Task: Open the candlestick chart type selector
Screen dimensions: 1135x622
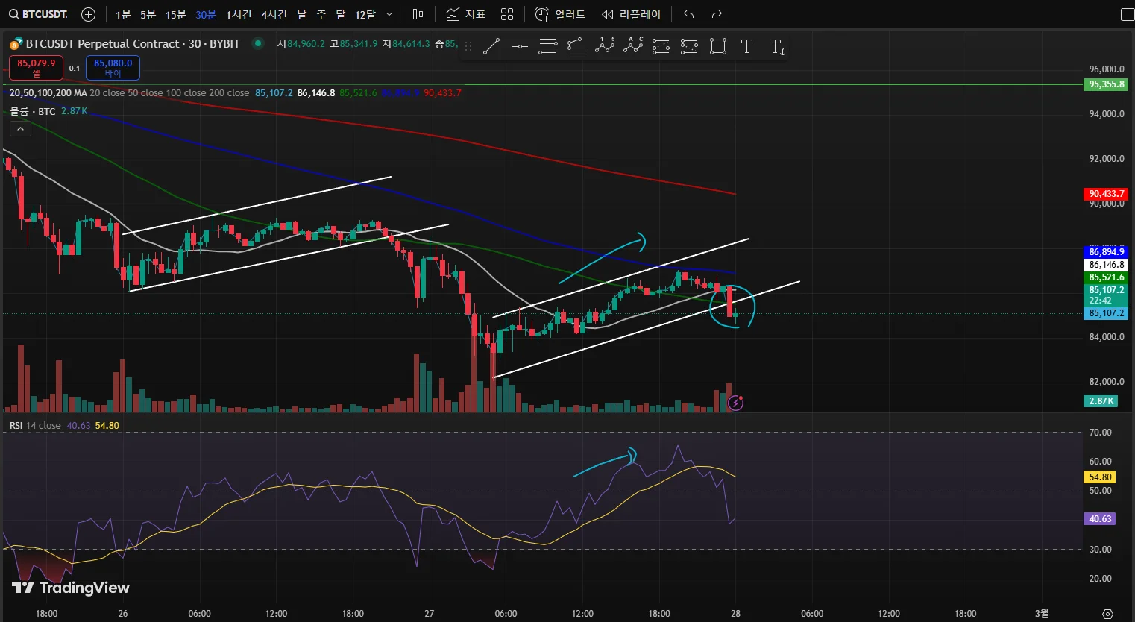Action: [x=418, y=14]
